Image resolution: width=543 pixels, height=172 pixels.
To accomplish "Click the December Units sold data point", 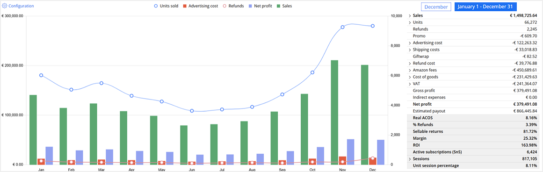I will [373, 26].
